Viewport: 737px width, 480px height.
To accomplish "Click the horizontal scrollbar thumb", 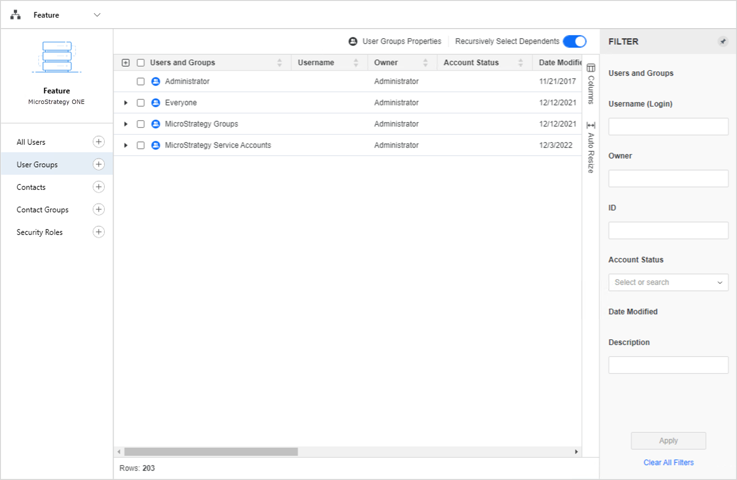I will [x=211, y=452].
